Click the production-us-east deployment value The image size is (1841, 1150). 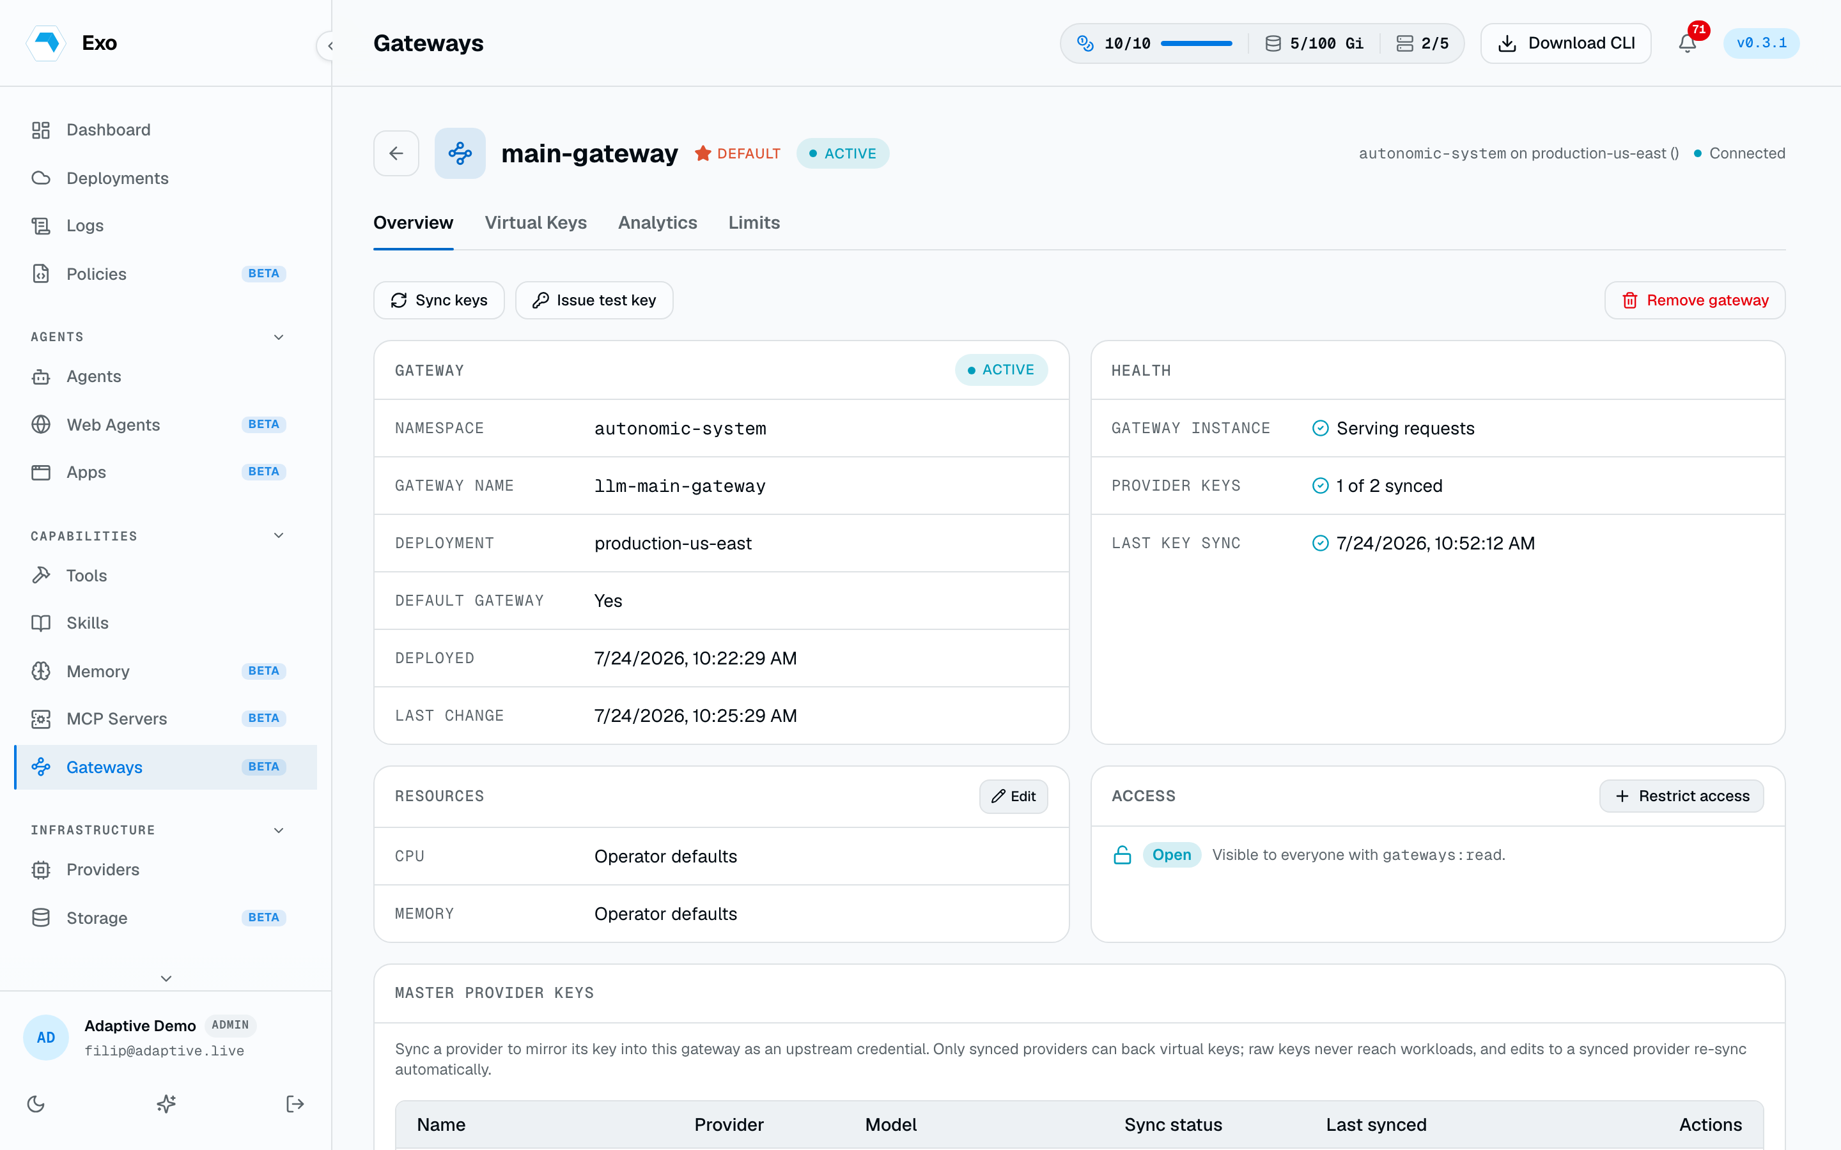point(672,543)
